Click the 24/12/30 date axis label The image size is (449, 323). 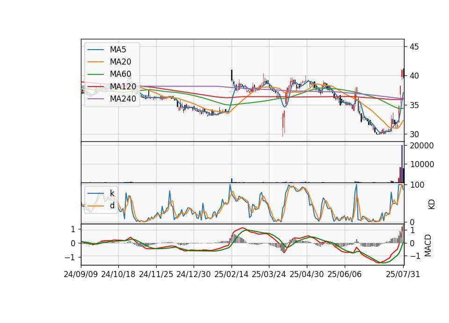click(x=194, y=274)
